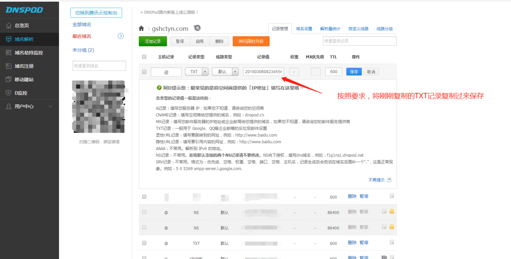Viewport: 511px width, 259px height.
Task: Expand the 用户中心 sidebar menu
Action: coord(50,106)
